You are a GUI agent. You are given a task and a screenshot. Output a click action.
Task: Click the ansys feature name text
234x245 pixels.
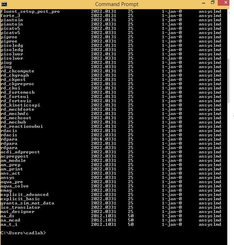click(x=7, y=178)
